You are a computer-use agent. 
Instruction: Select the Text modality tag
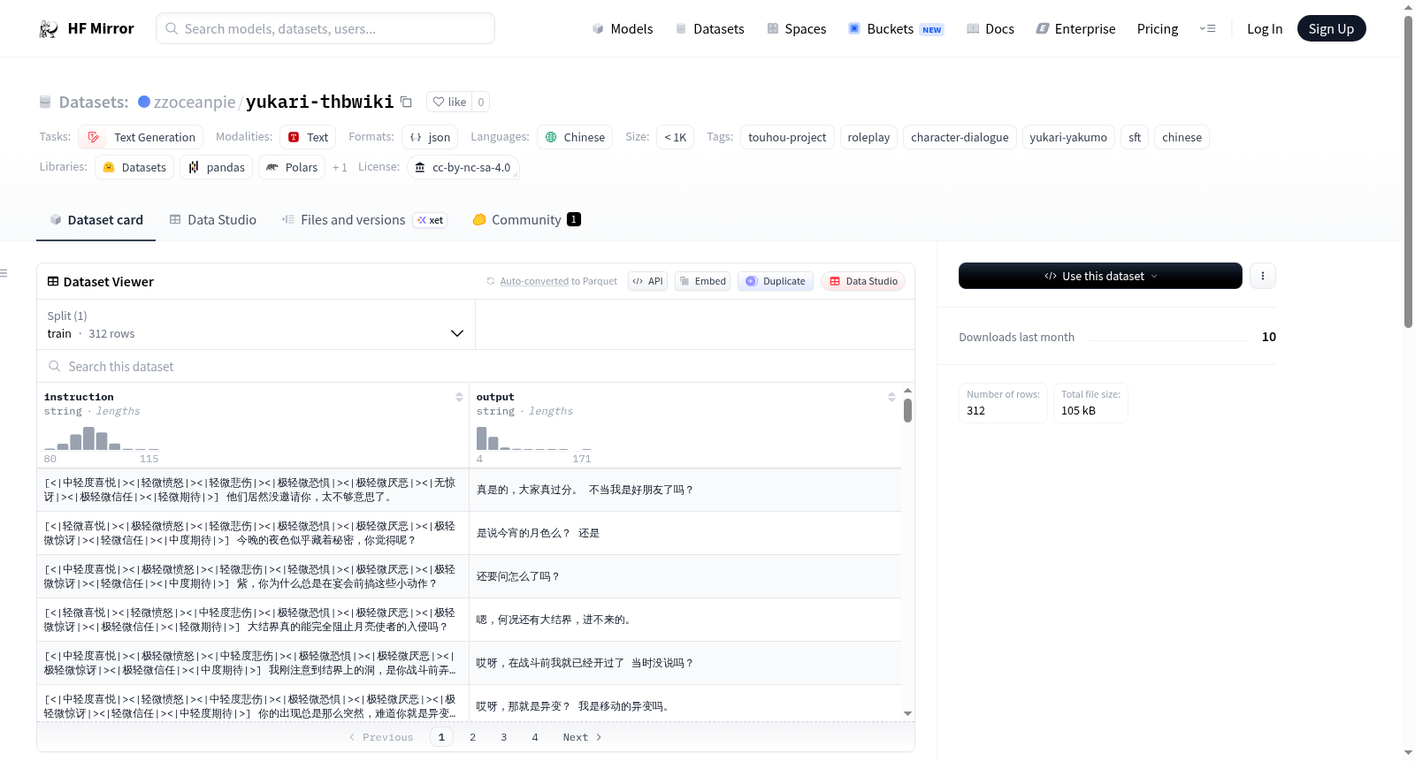308,137
